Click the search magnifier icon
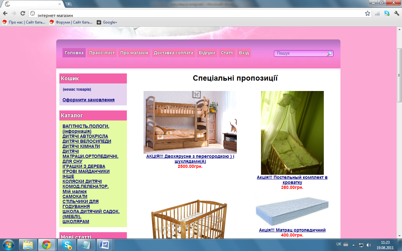Image resolution: width=402 pixels, height=251 pixels. (x=329, y=54)
